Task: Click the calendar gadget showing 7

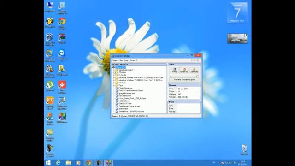Action: (237, 12)
